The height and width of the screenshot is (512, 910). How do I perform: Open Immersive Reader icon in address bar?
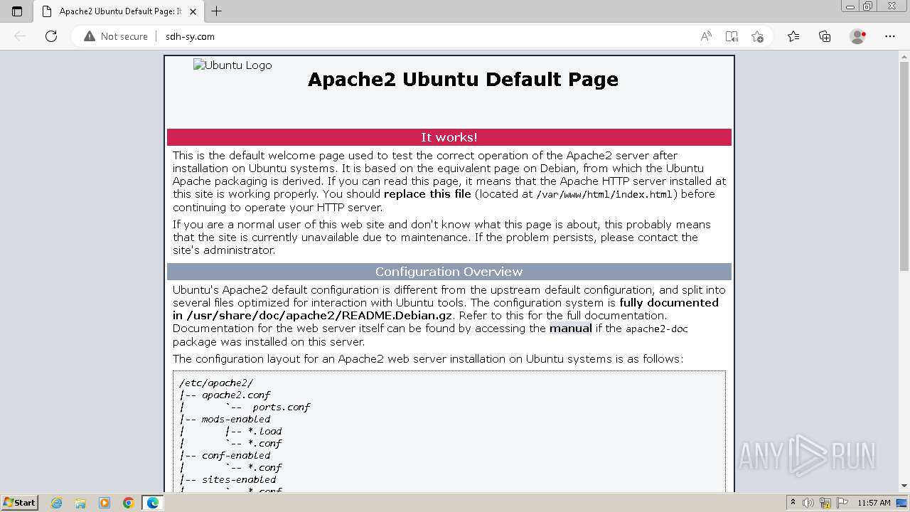[x=732, y=36]
